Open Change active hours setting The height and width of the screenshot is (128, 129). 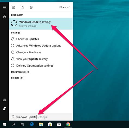(41, 52)
